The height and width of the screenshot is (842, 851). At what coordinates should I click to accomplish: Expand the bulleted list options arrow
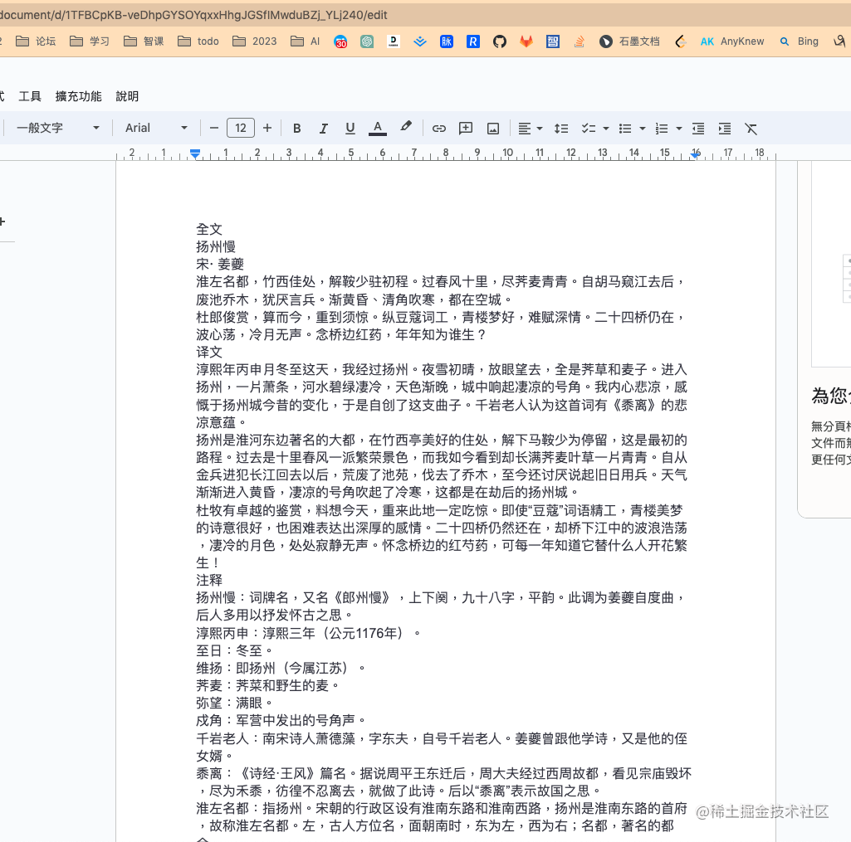(x=643, y=129)
